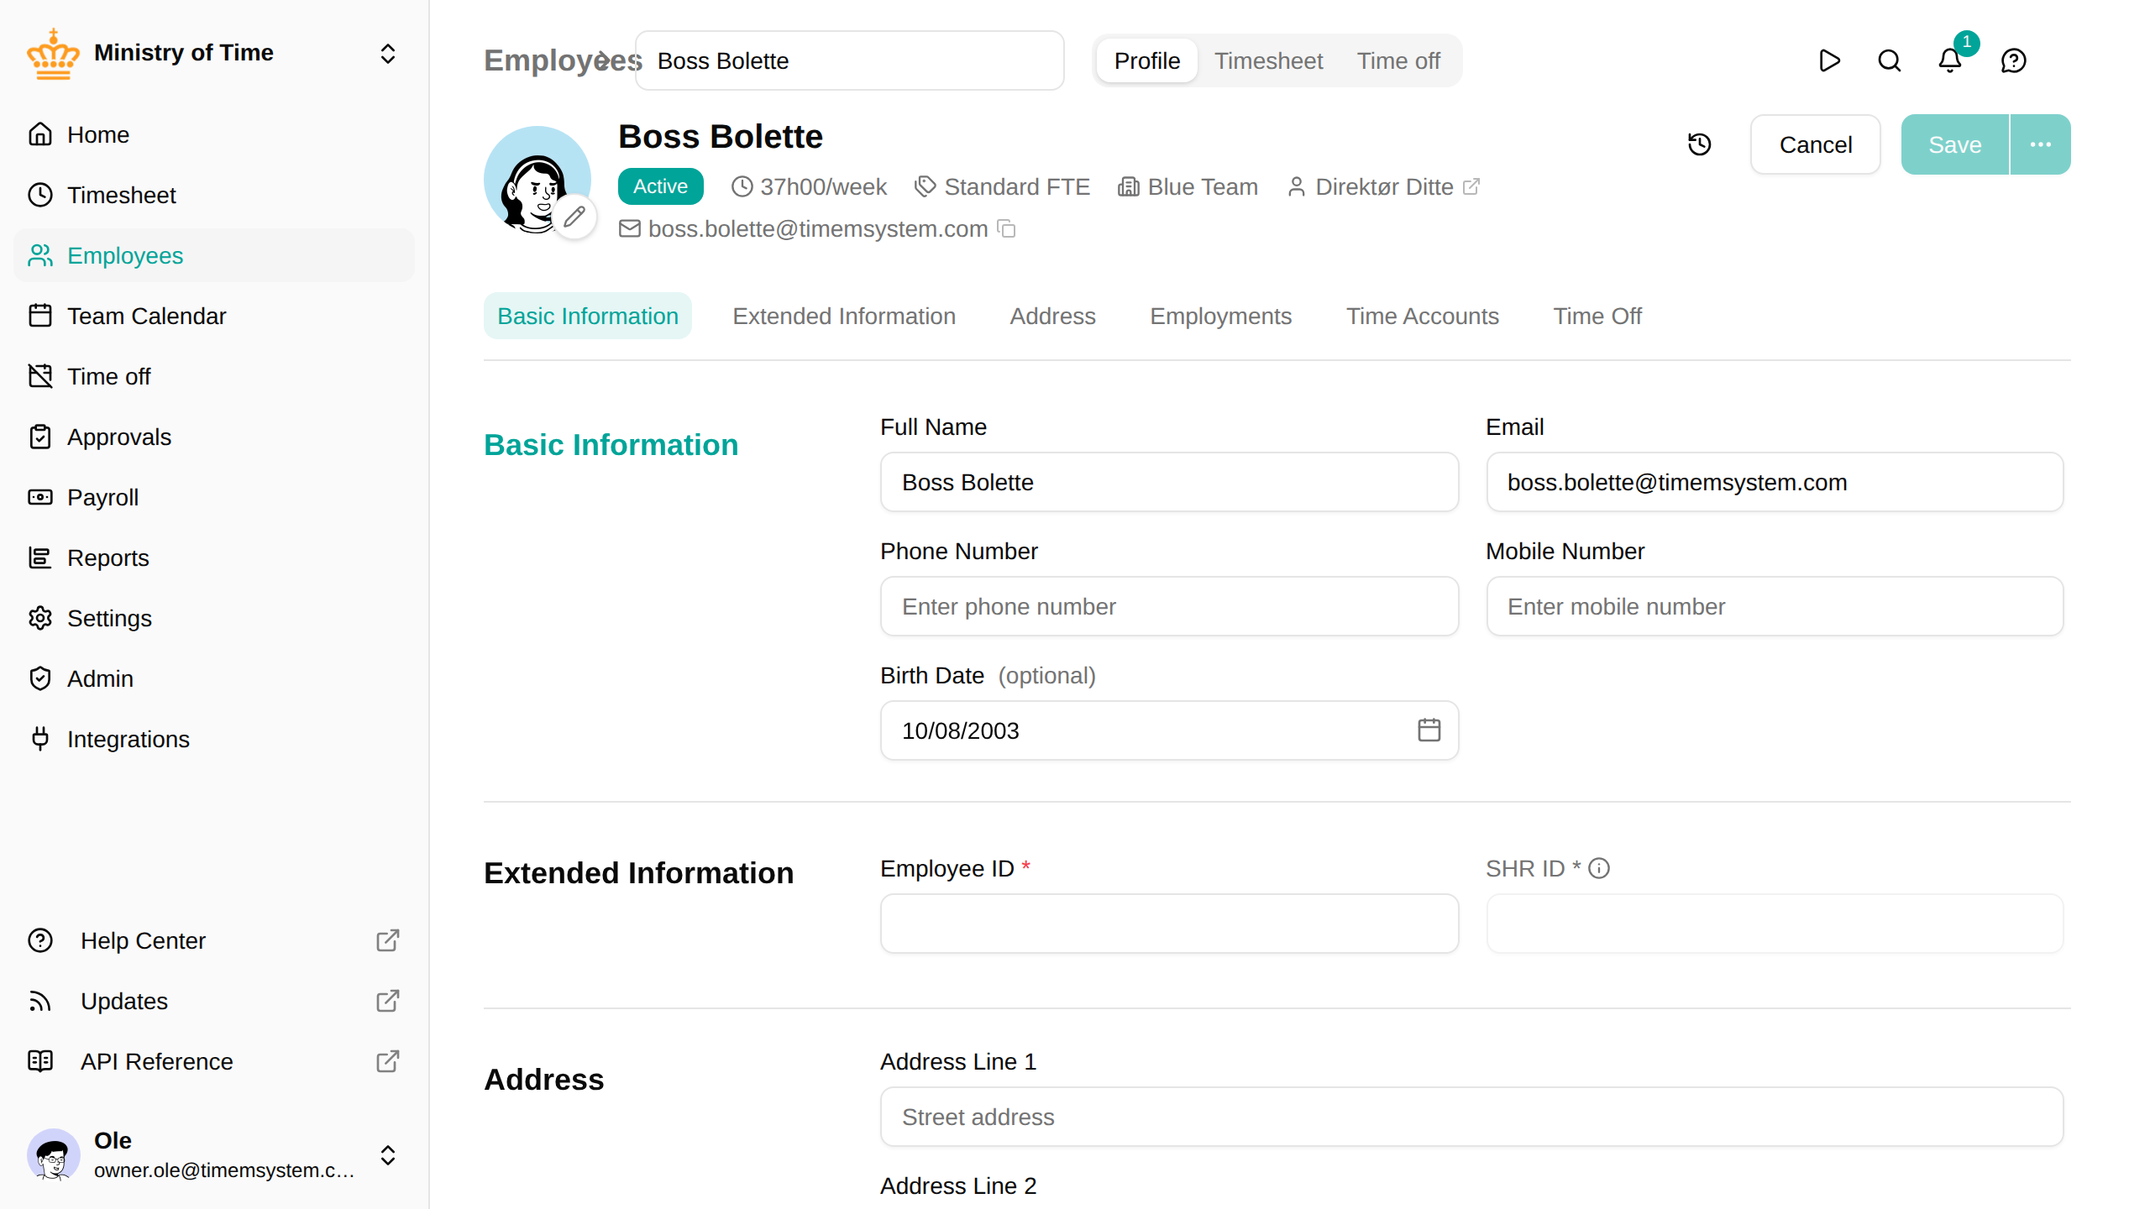This screenshot has width=2150, height=1209.
Task: Open Time off in sidebar
Action: [x=214, y=376]
